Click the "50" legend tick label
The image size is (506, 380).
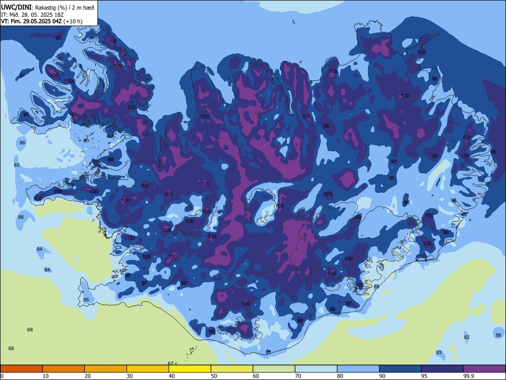(214, 376)
